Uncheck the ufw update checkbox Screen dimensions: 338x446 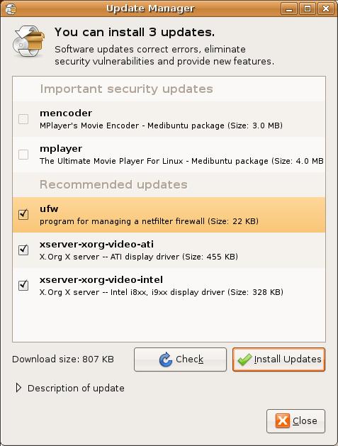23,214
